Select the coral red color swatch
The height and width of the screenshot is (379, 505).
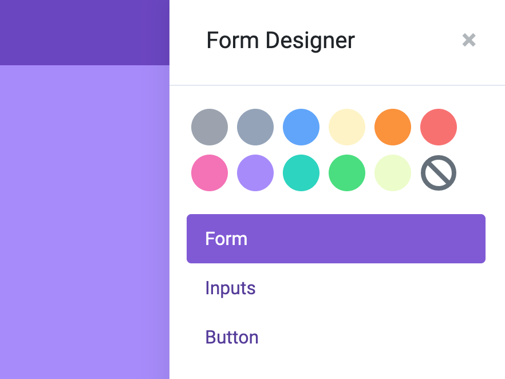(439, 127)
